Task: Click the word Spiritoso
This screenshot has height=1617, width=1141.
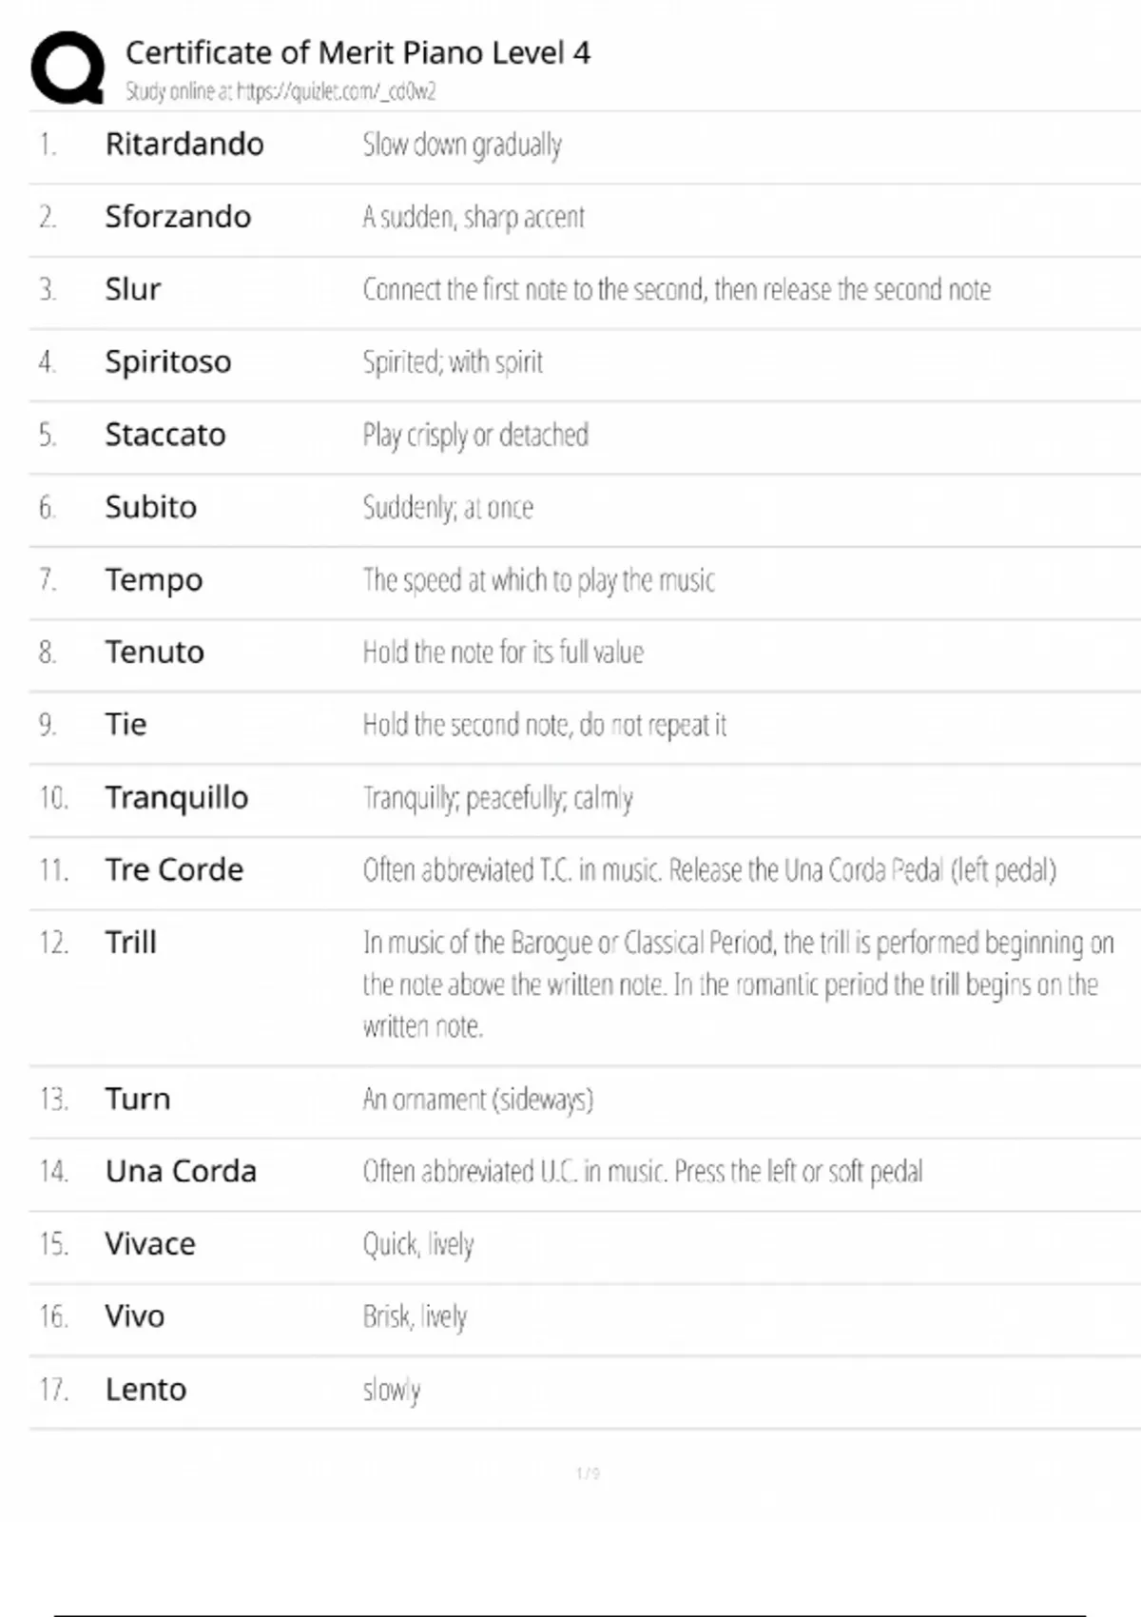Action: click(168, 362)
